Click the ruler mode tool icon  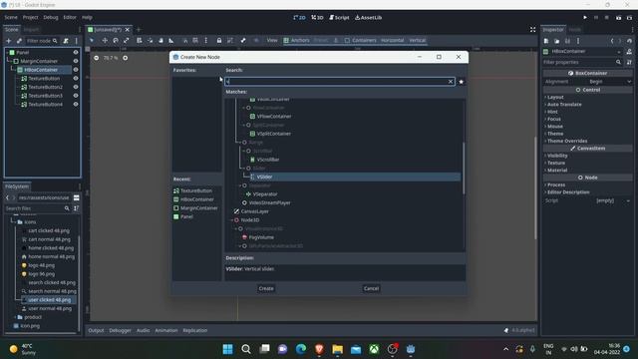pos(171,40)
